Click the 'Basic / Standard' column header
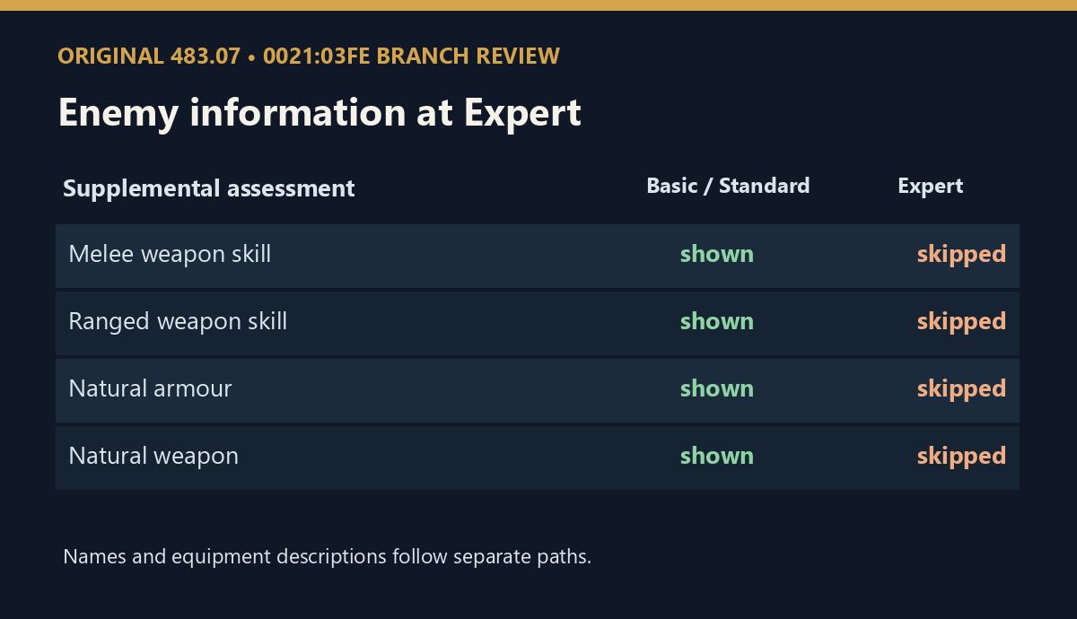1077x619 pixels. point(728,186)
